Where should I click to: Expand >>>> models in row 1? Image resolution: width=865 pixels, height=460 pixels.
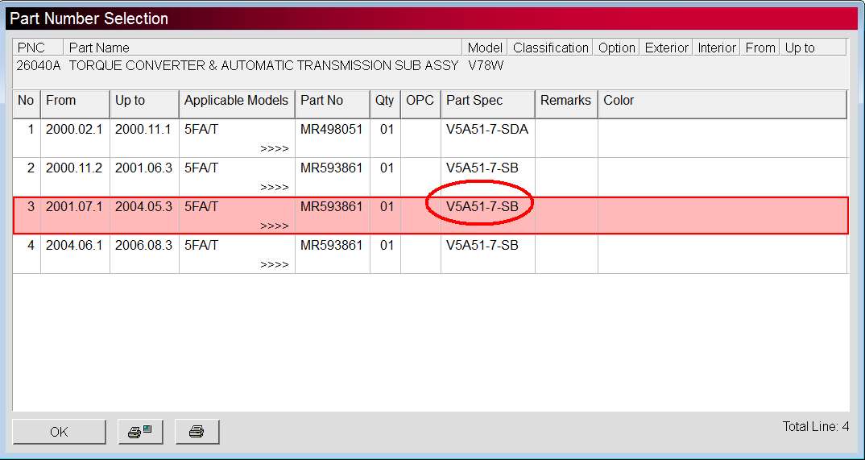[274, 149]
